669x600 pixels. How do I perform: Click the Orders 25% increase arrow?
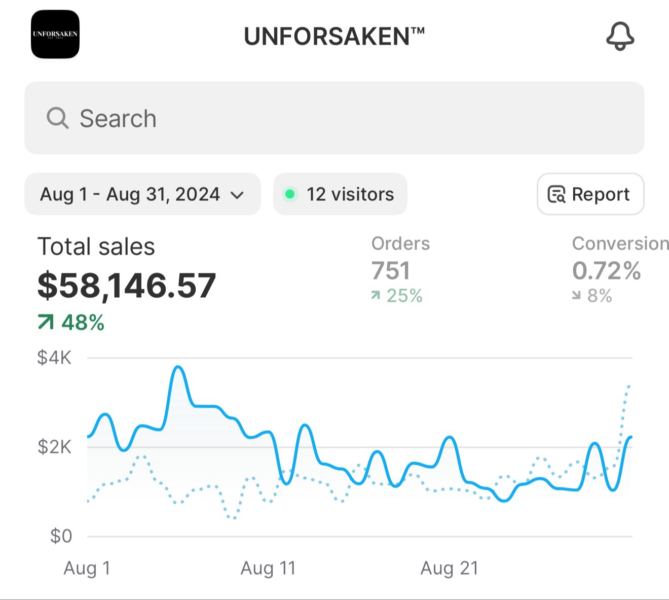tap(376, 295)
